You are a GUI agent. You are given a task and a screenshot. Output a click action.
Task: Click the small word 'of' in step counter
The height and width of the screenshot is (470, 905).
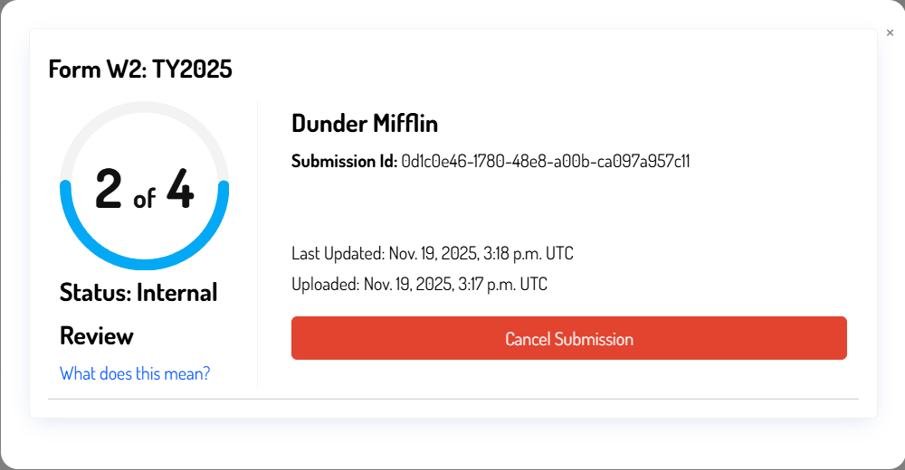145,199
